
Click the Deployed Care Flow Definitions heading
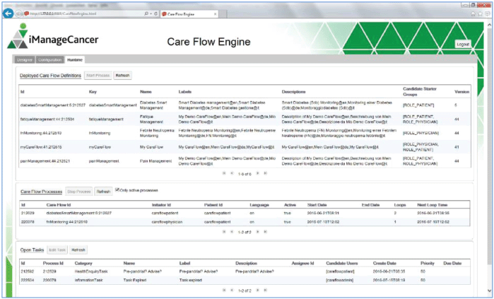coord(50,76)
